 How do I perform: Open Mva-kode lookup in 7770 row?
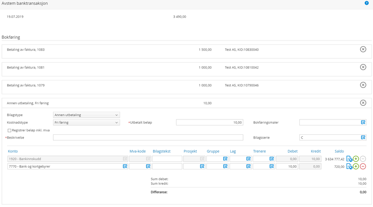tap(148, 166)
